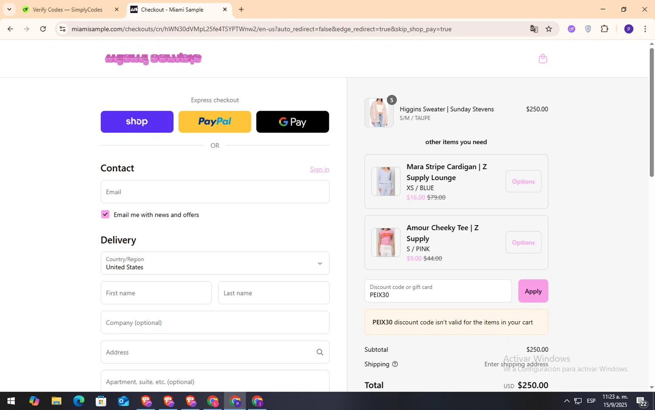655x410 pixels.
Task: Open the tab search dropdown arrow
Action: tap(9, 9)
